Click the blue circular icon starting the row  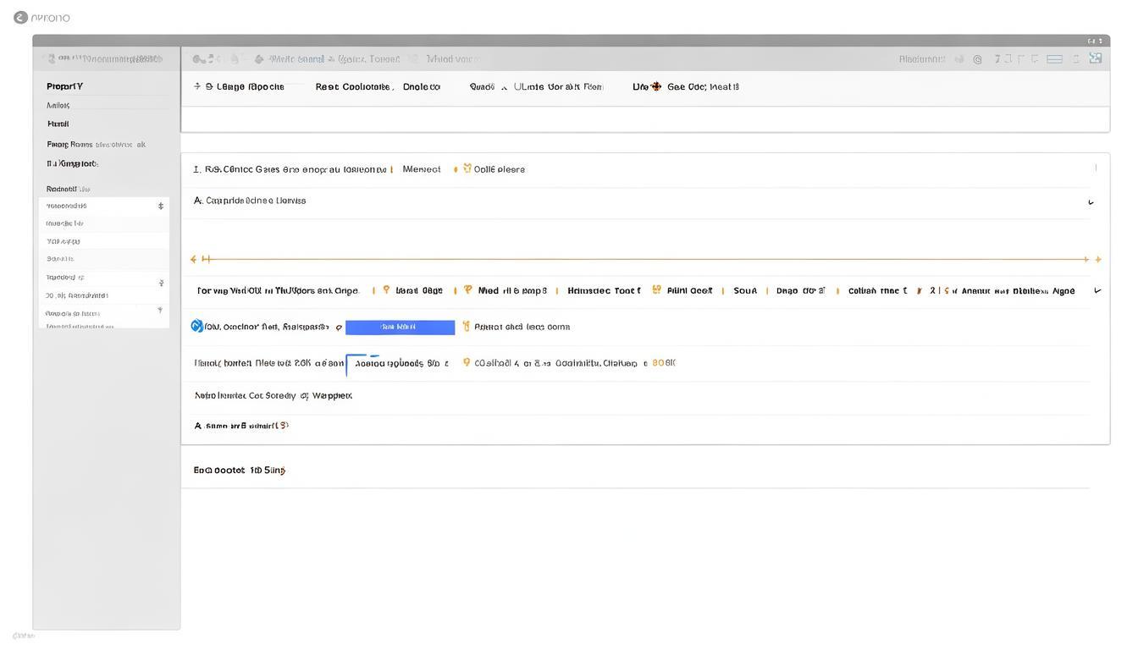[x=197, y=326]
